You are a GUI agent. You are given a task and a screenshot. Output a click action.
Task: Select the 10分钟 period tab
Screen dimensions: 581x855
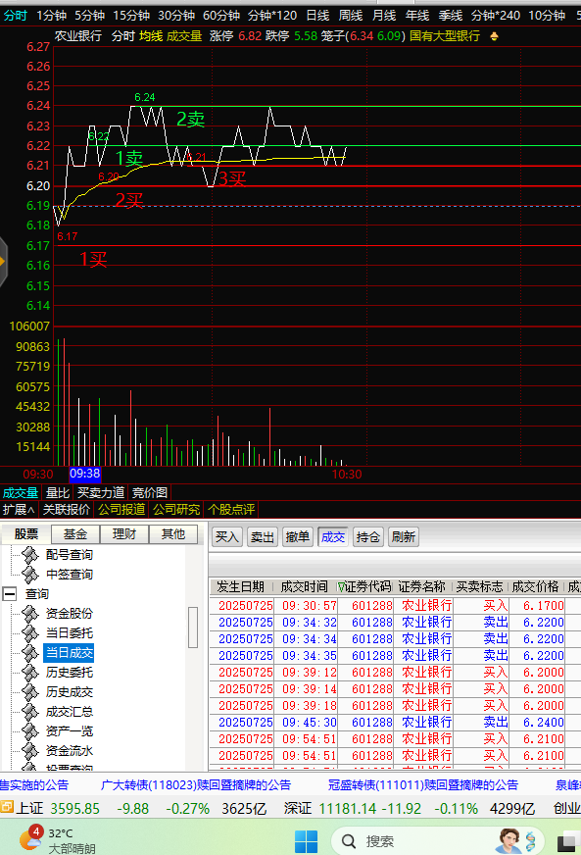click(x=547, y=16)
